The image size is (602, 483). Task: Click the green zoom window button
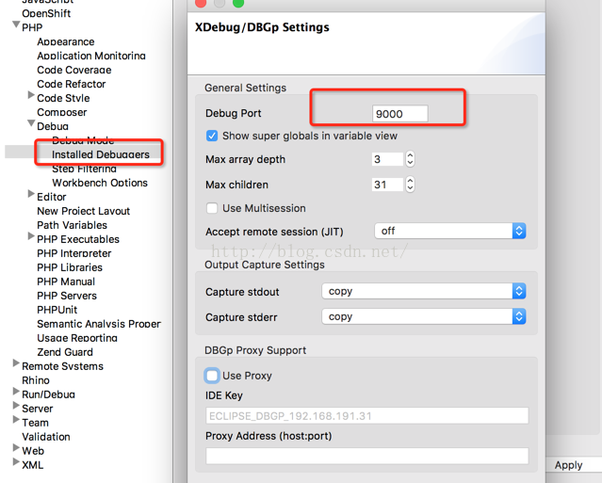[238, 3]
